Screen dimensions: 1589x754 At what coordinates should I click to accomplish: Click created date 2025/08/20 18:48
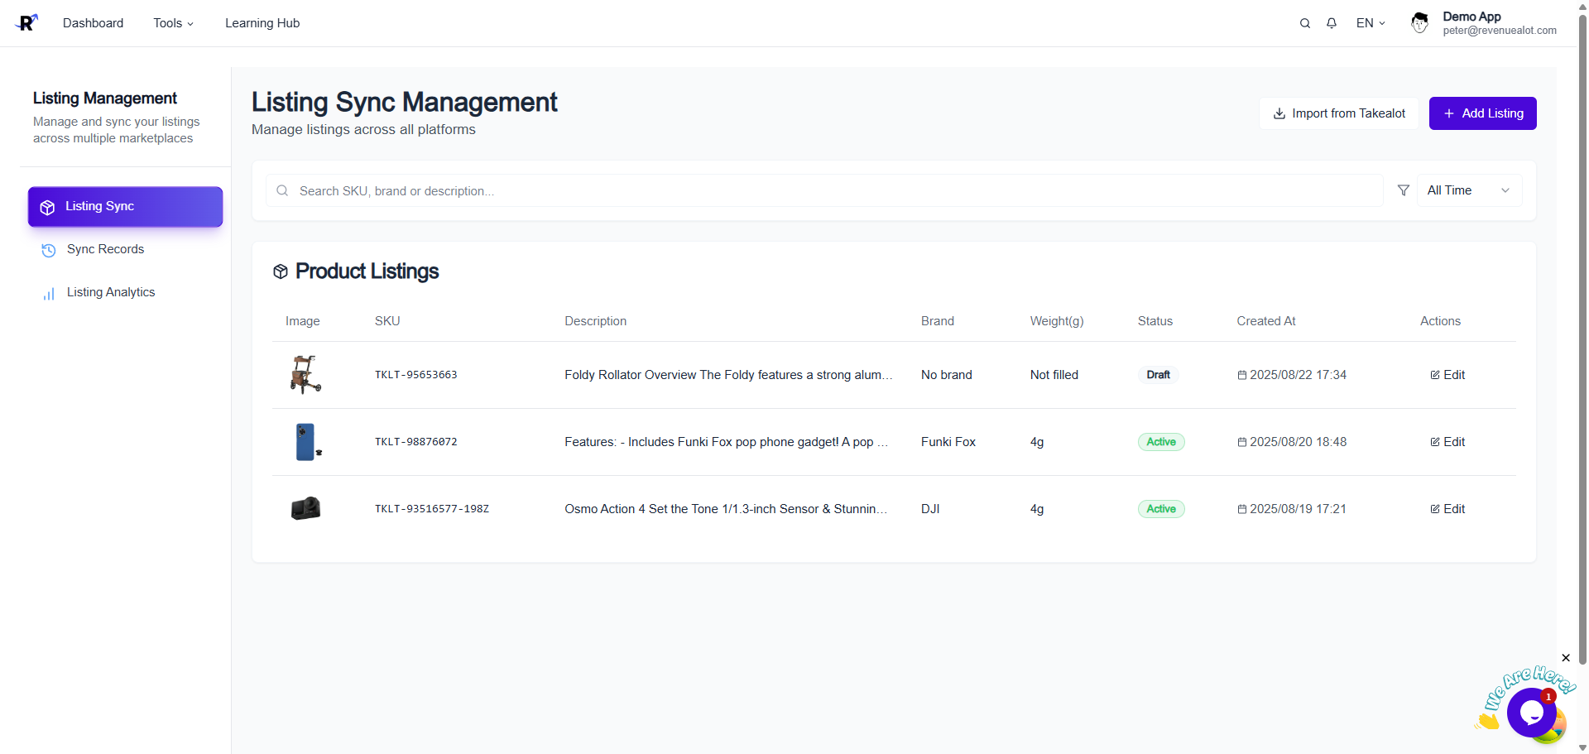[1292, 442]
